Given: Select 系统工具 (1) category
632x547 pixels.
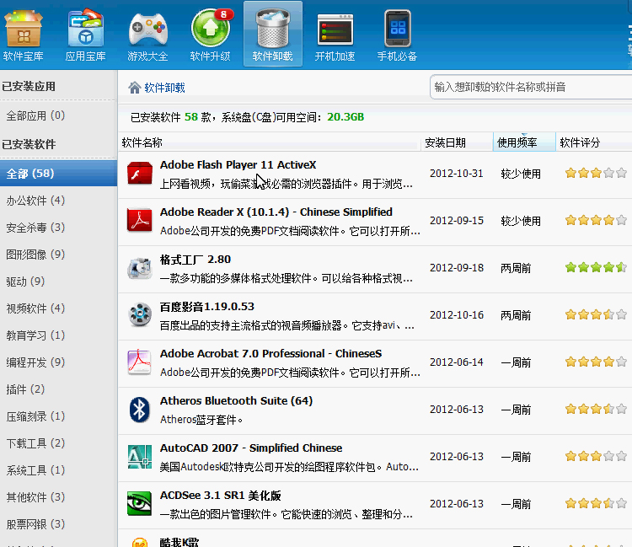Looking at the screenshot, I should [x=35, y=470].
